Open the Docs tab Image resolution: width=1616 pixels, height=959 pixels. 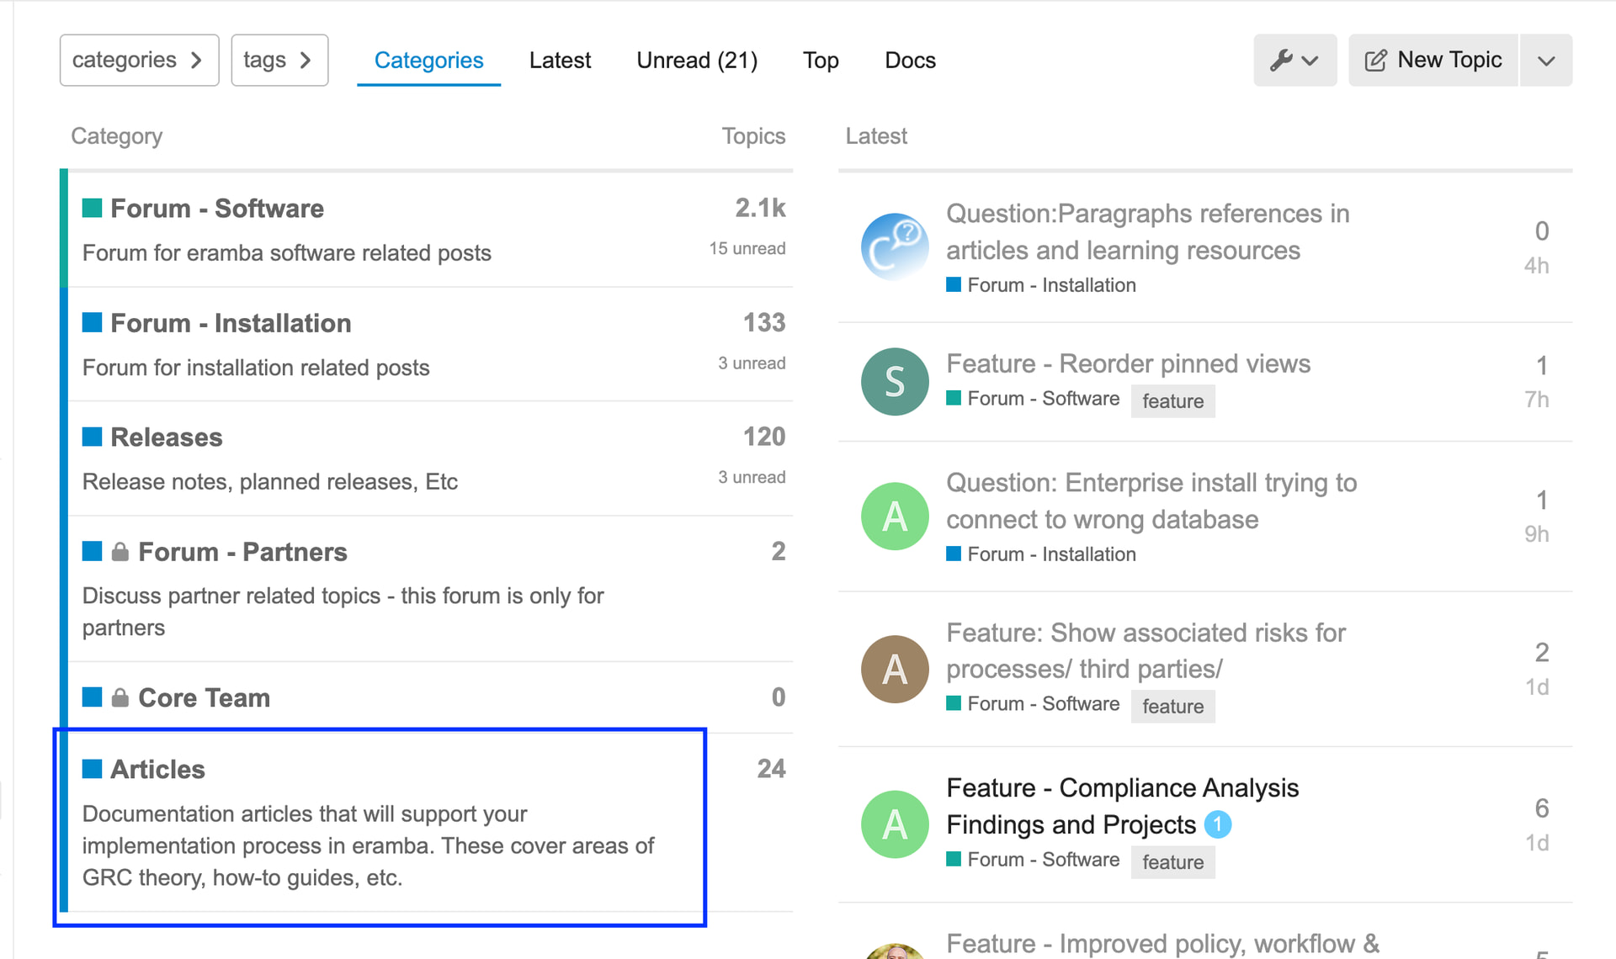pyautogui.click(x=910, y=61)
